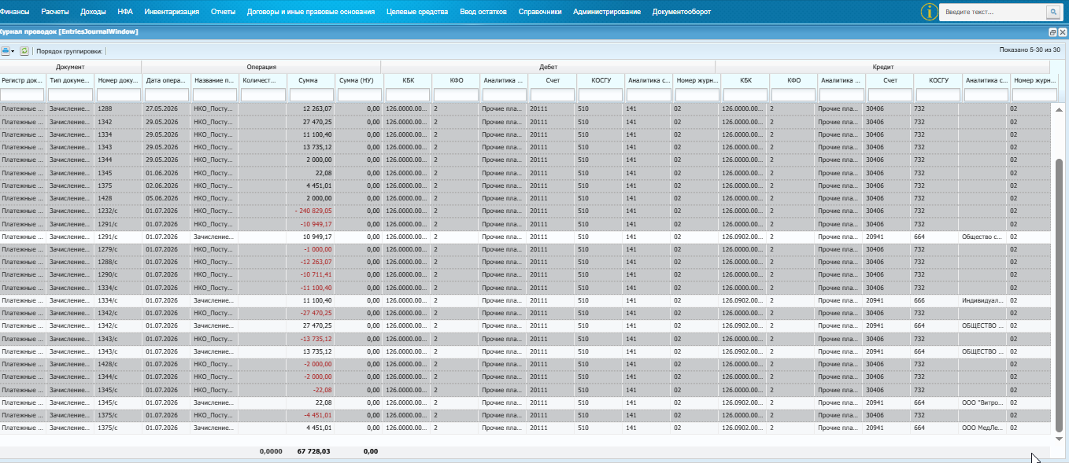Screen dimensions: 1069x463
Task: Click the magnifier search button
Action: point(1052,13)
